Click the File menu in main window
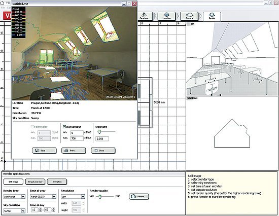The image size is (279, 216). tap(3, 8)
